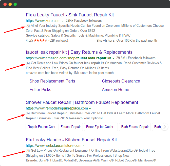This screenshot has width=170, height=166.
Task: Expand the amazon.com URL dropdown arrow
Action: [113, 58]
